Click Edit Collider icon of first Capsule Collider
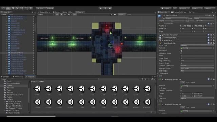This screenshot has width=217, height=122. coord(182,82)
